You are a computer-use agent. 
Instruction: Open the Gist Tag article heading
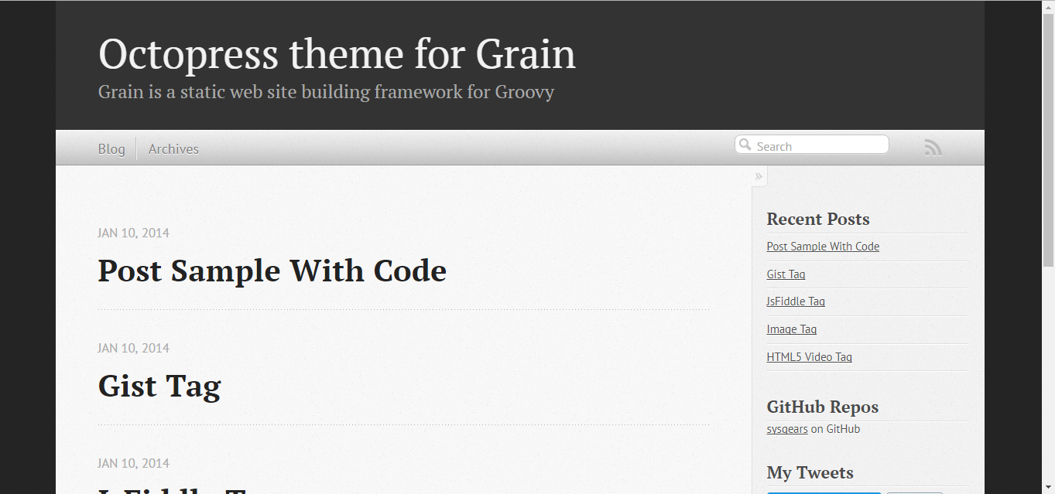point(159,386)
